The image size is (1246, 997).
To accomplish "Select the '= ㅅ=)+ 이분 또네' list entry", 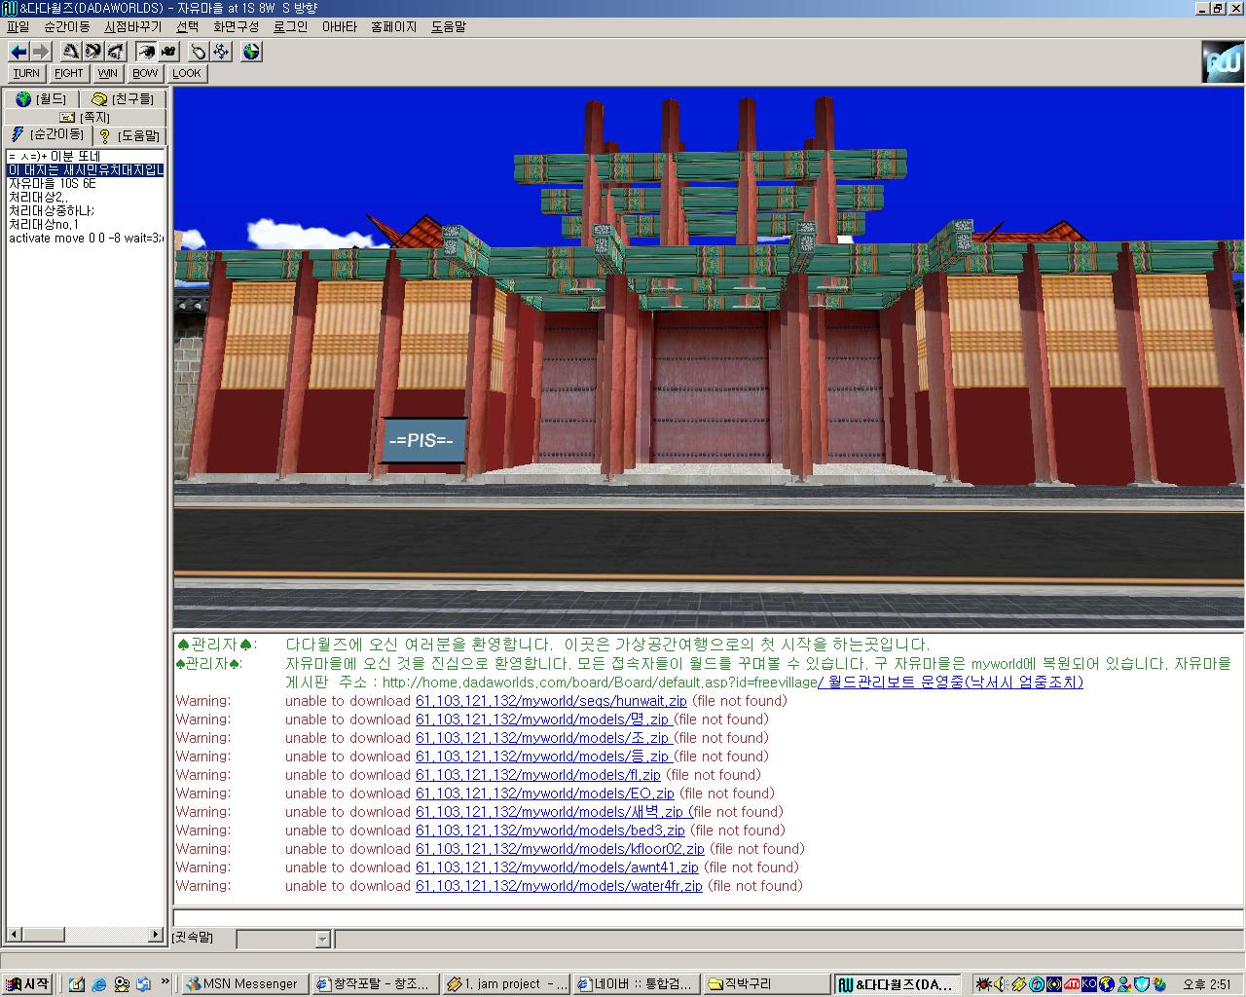I will 86,156.
